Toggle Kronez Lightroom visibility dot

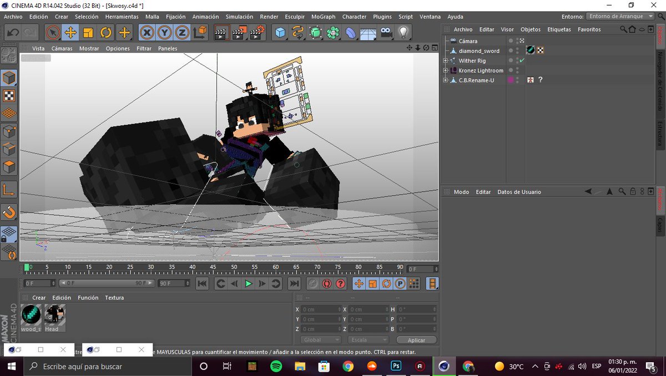(511, 70)
